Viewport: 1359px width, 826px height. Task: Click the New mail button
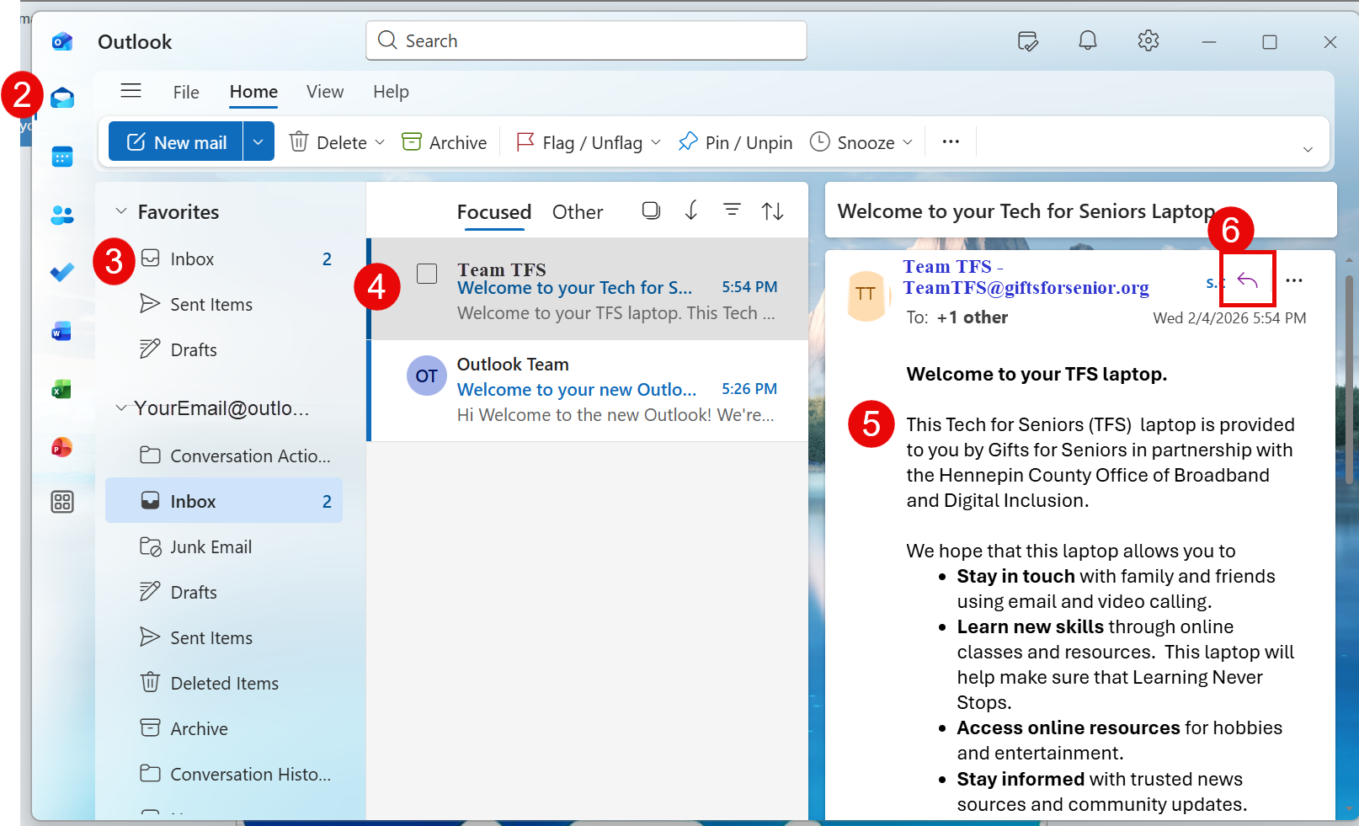(x=176, y=141)
